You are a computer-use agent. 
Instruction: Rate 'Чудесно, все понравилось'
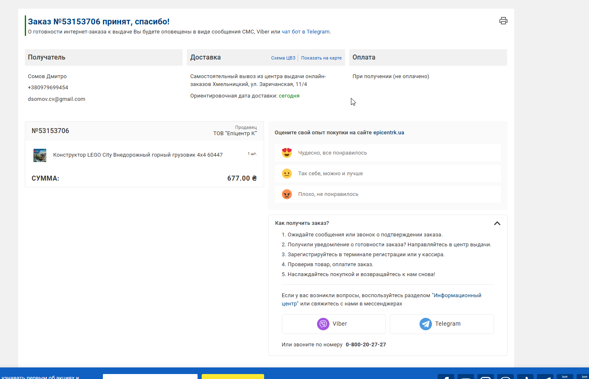388,153
